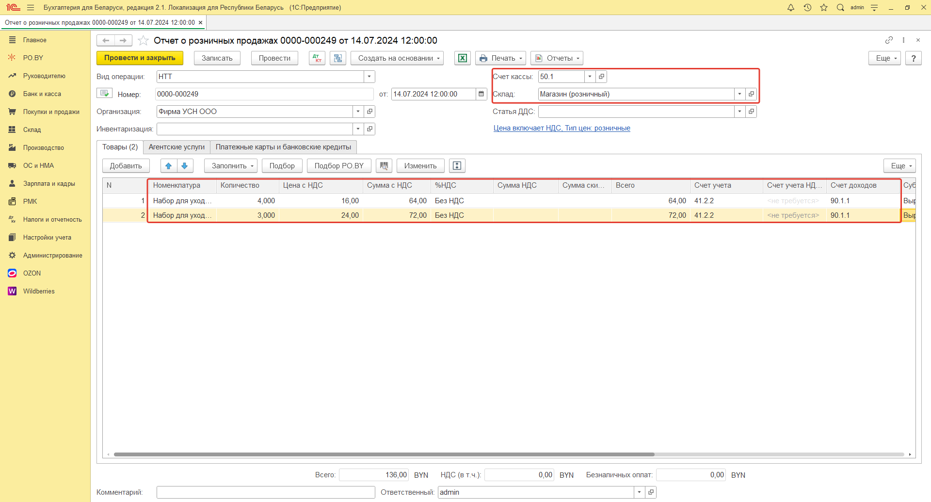
Task: Open document structure icon next to Дт/Кт
Action: pos(338,58)
